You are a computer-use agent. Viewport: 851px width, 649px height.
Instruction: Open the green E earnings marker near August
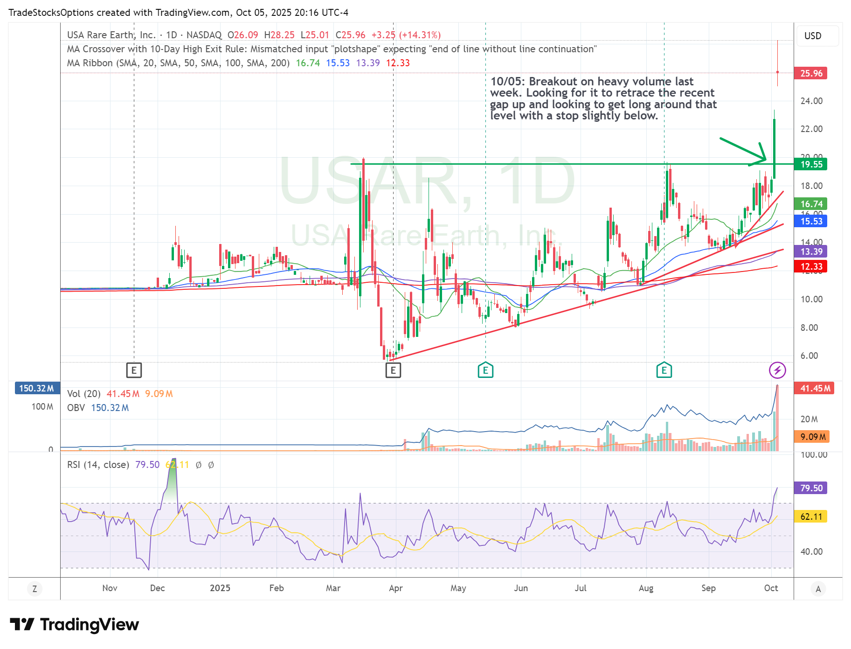664,370
